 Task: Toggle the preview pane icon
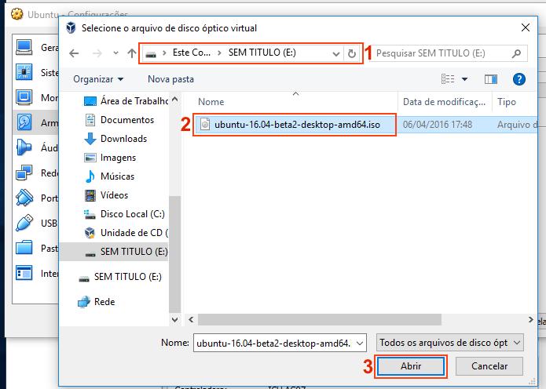[491, 79]
